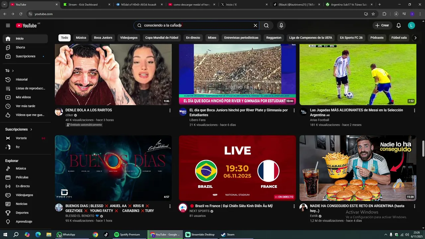Select the Boca Juniors filter chip
This screenshot has width=425, height=239.
coord(103,38)
